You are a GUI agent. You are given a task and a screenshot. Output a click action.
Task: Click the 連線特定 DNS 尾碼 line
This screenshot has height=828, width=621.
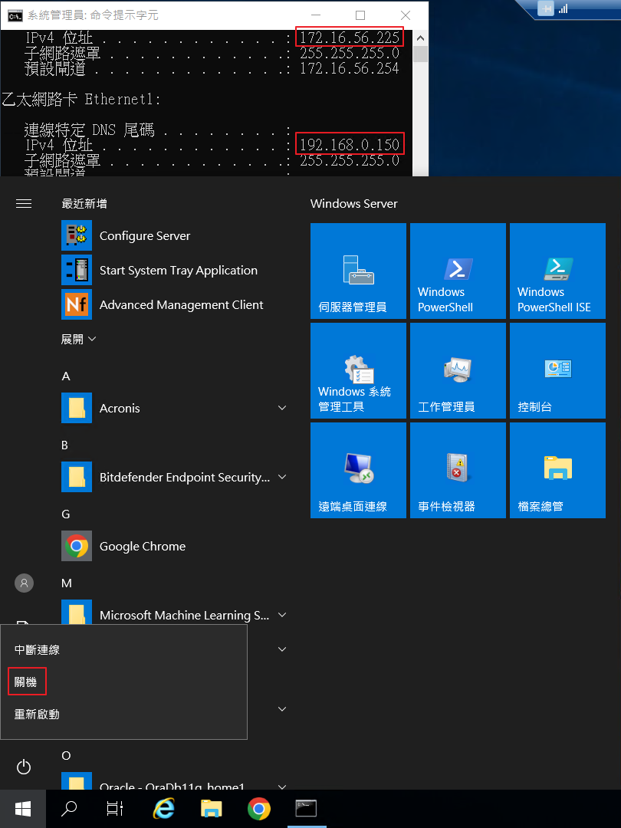[x=158, y=130]
